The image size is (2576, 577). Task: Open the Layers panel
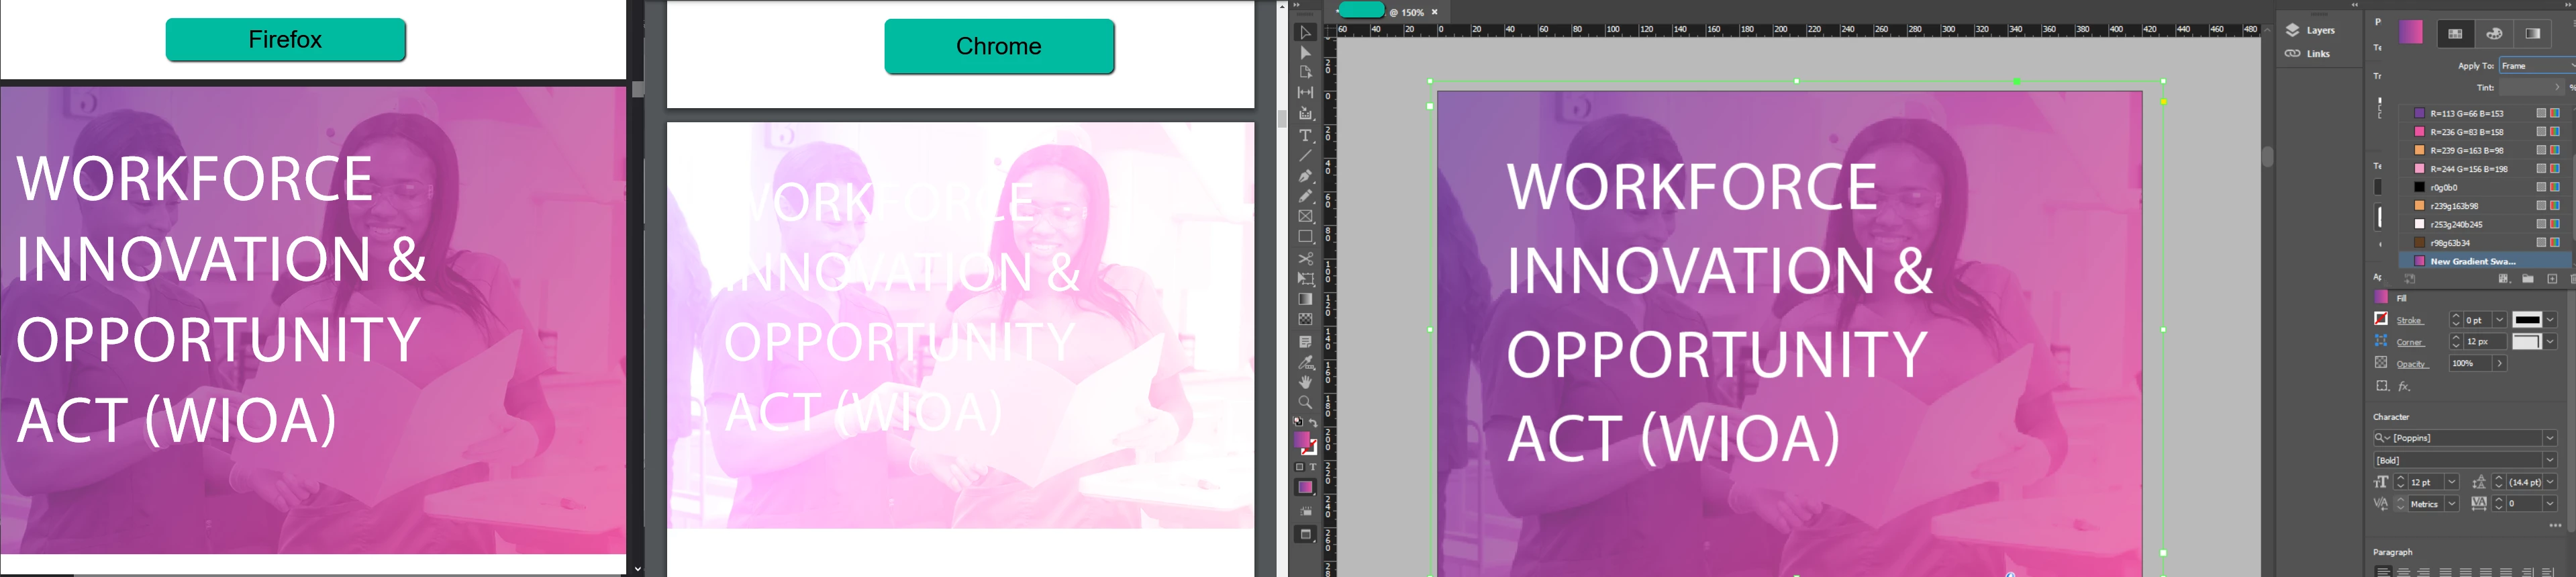[x=2310, y=31]
